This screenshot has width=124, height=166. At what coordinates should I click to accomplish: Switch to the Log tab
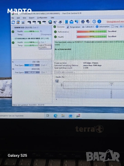[x=115, y=27]
